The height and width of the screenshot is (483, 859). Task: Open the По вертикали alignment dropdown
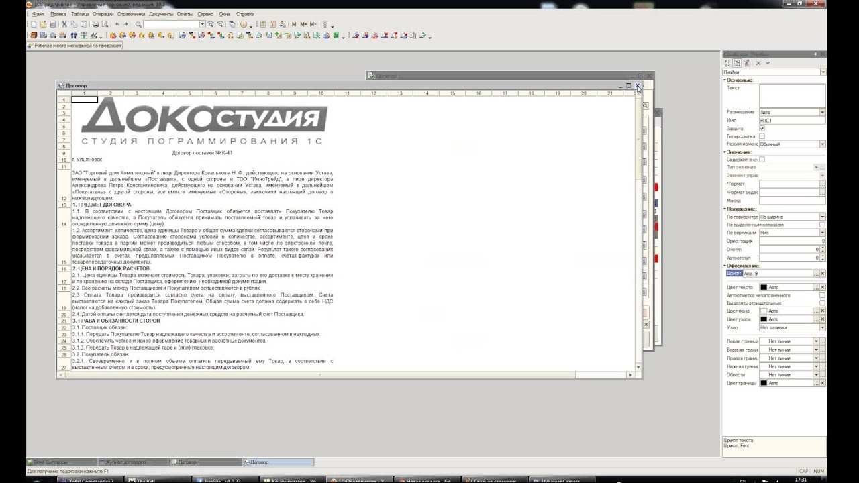pyautogui.click(x=823, y=233)
